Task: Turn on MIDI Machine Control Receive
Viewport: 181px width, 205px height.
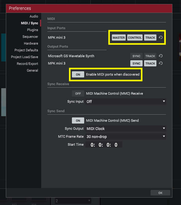Action: click(78, 93)
